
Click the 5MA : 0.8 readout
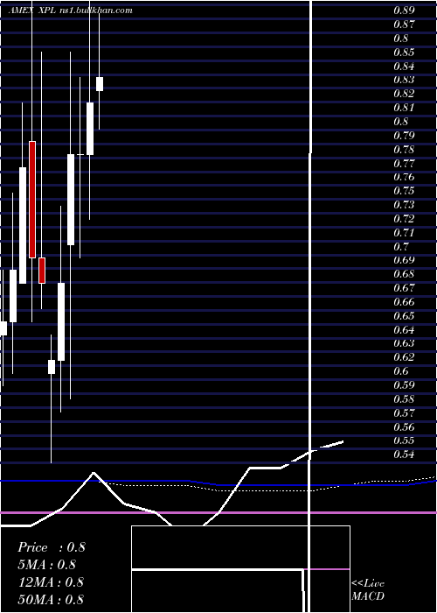tap(47, 565)
